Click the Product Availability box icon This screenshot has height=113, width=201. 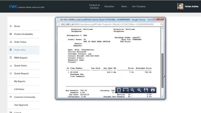pos(11,34)
